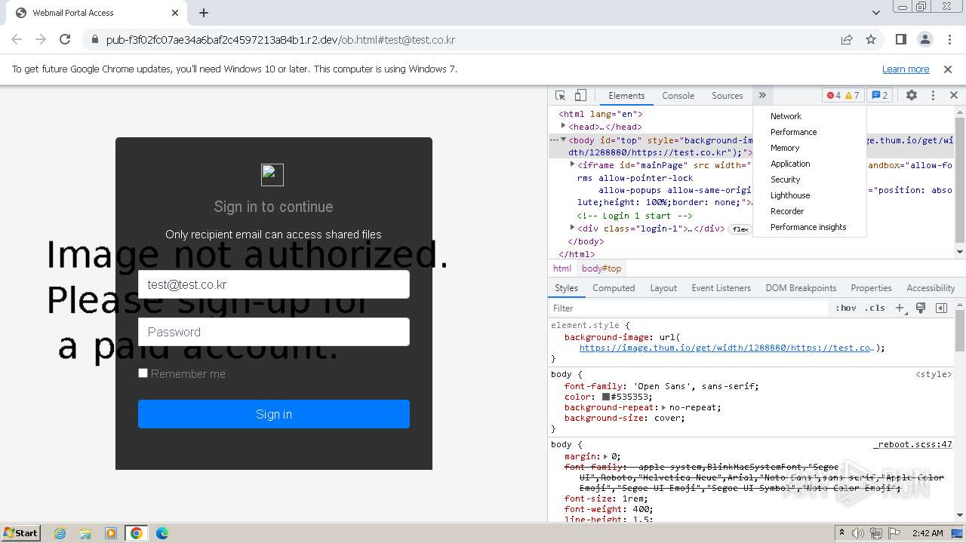Click the styles Filter input box
The height and width of the screenshot is (543, 966).
(688, 308)
